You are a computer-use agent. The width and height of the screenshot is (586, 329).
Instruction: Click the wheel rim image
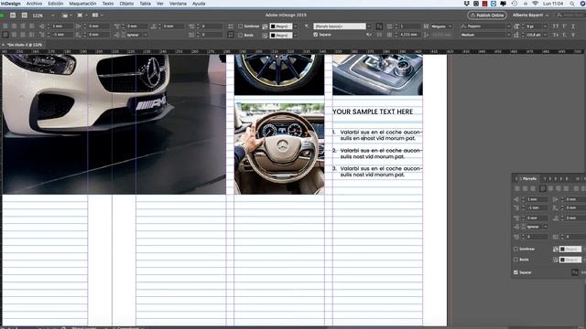pos(279,75)
